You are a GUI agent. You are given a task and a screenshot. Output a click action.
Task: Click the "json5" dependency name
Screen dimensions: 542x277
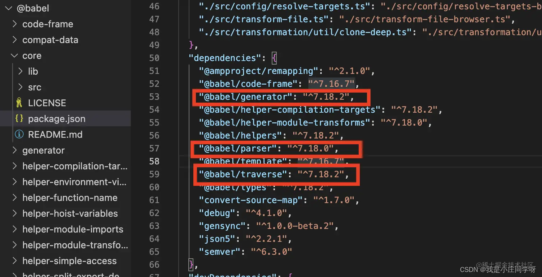click(x=217, y=239)
